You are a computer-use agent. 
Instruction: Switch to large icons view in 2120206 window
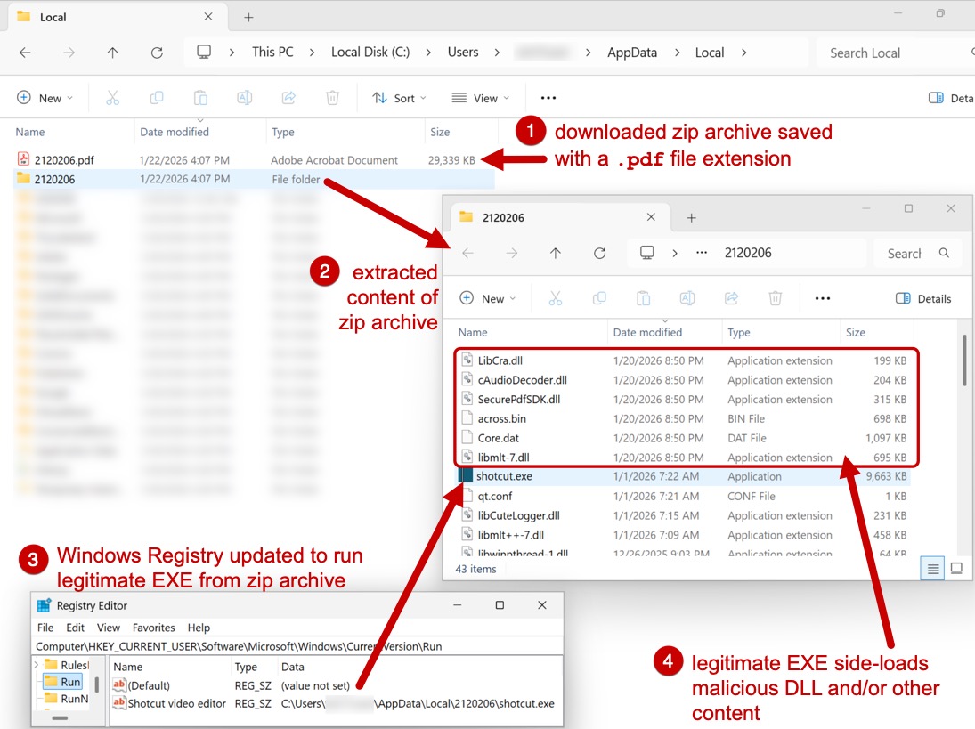956,568
